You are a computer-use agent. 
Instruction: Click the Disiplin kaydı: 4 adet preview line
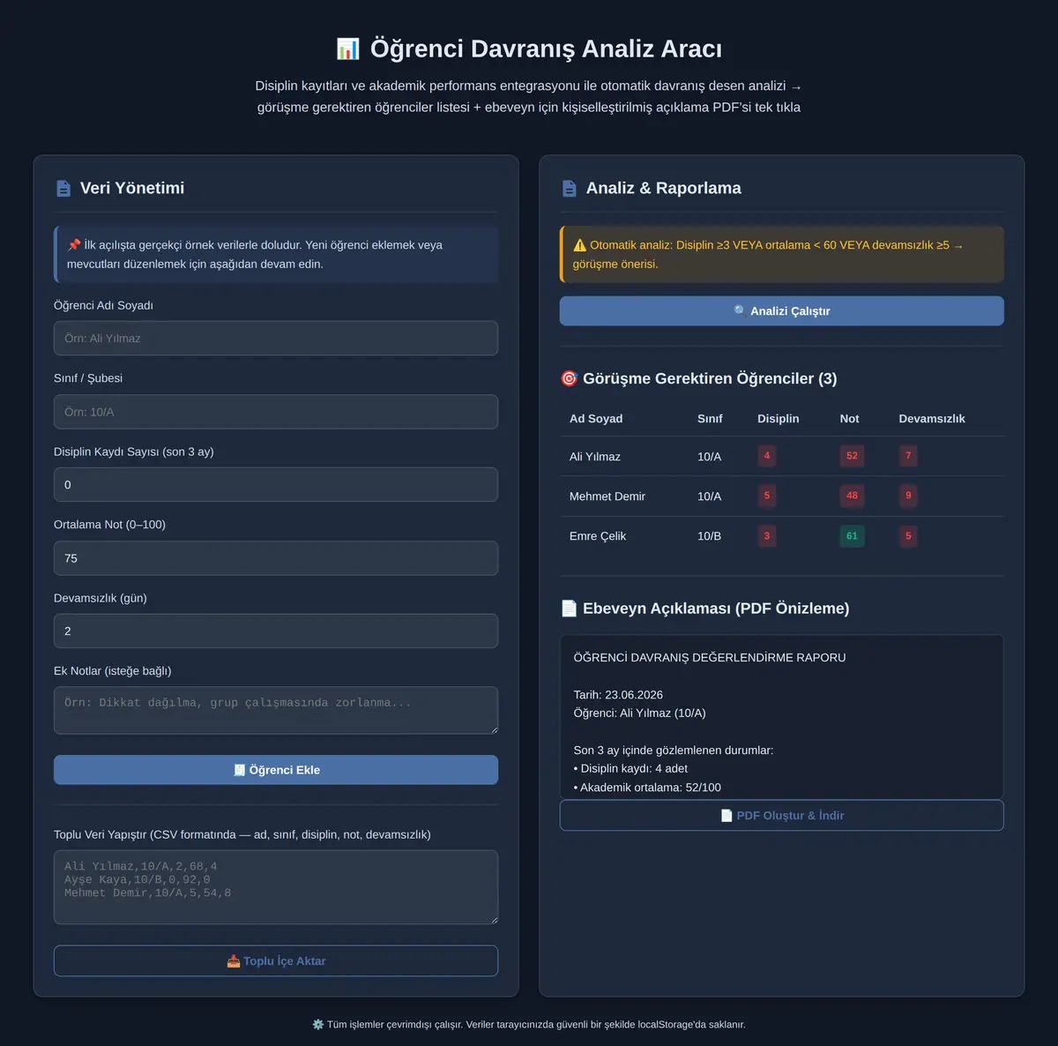pyautogui.click(x=630, y=769)
